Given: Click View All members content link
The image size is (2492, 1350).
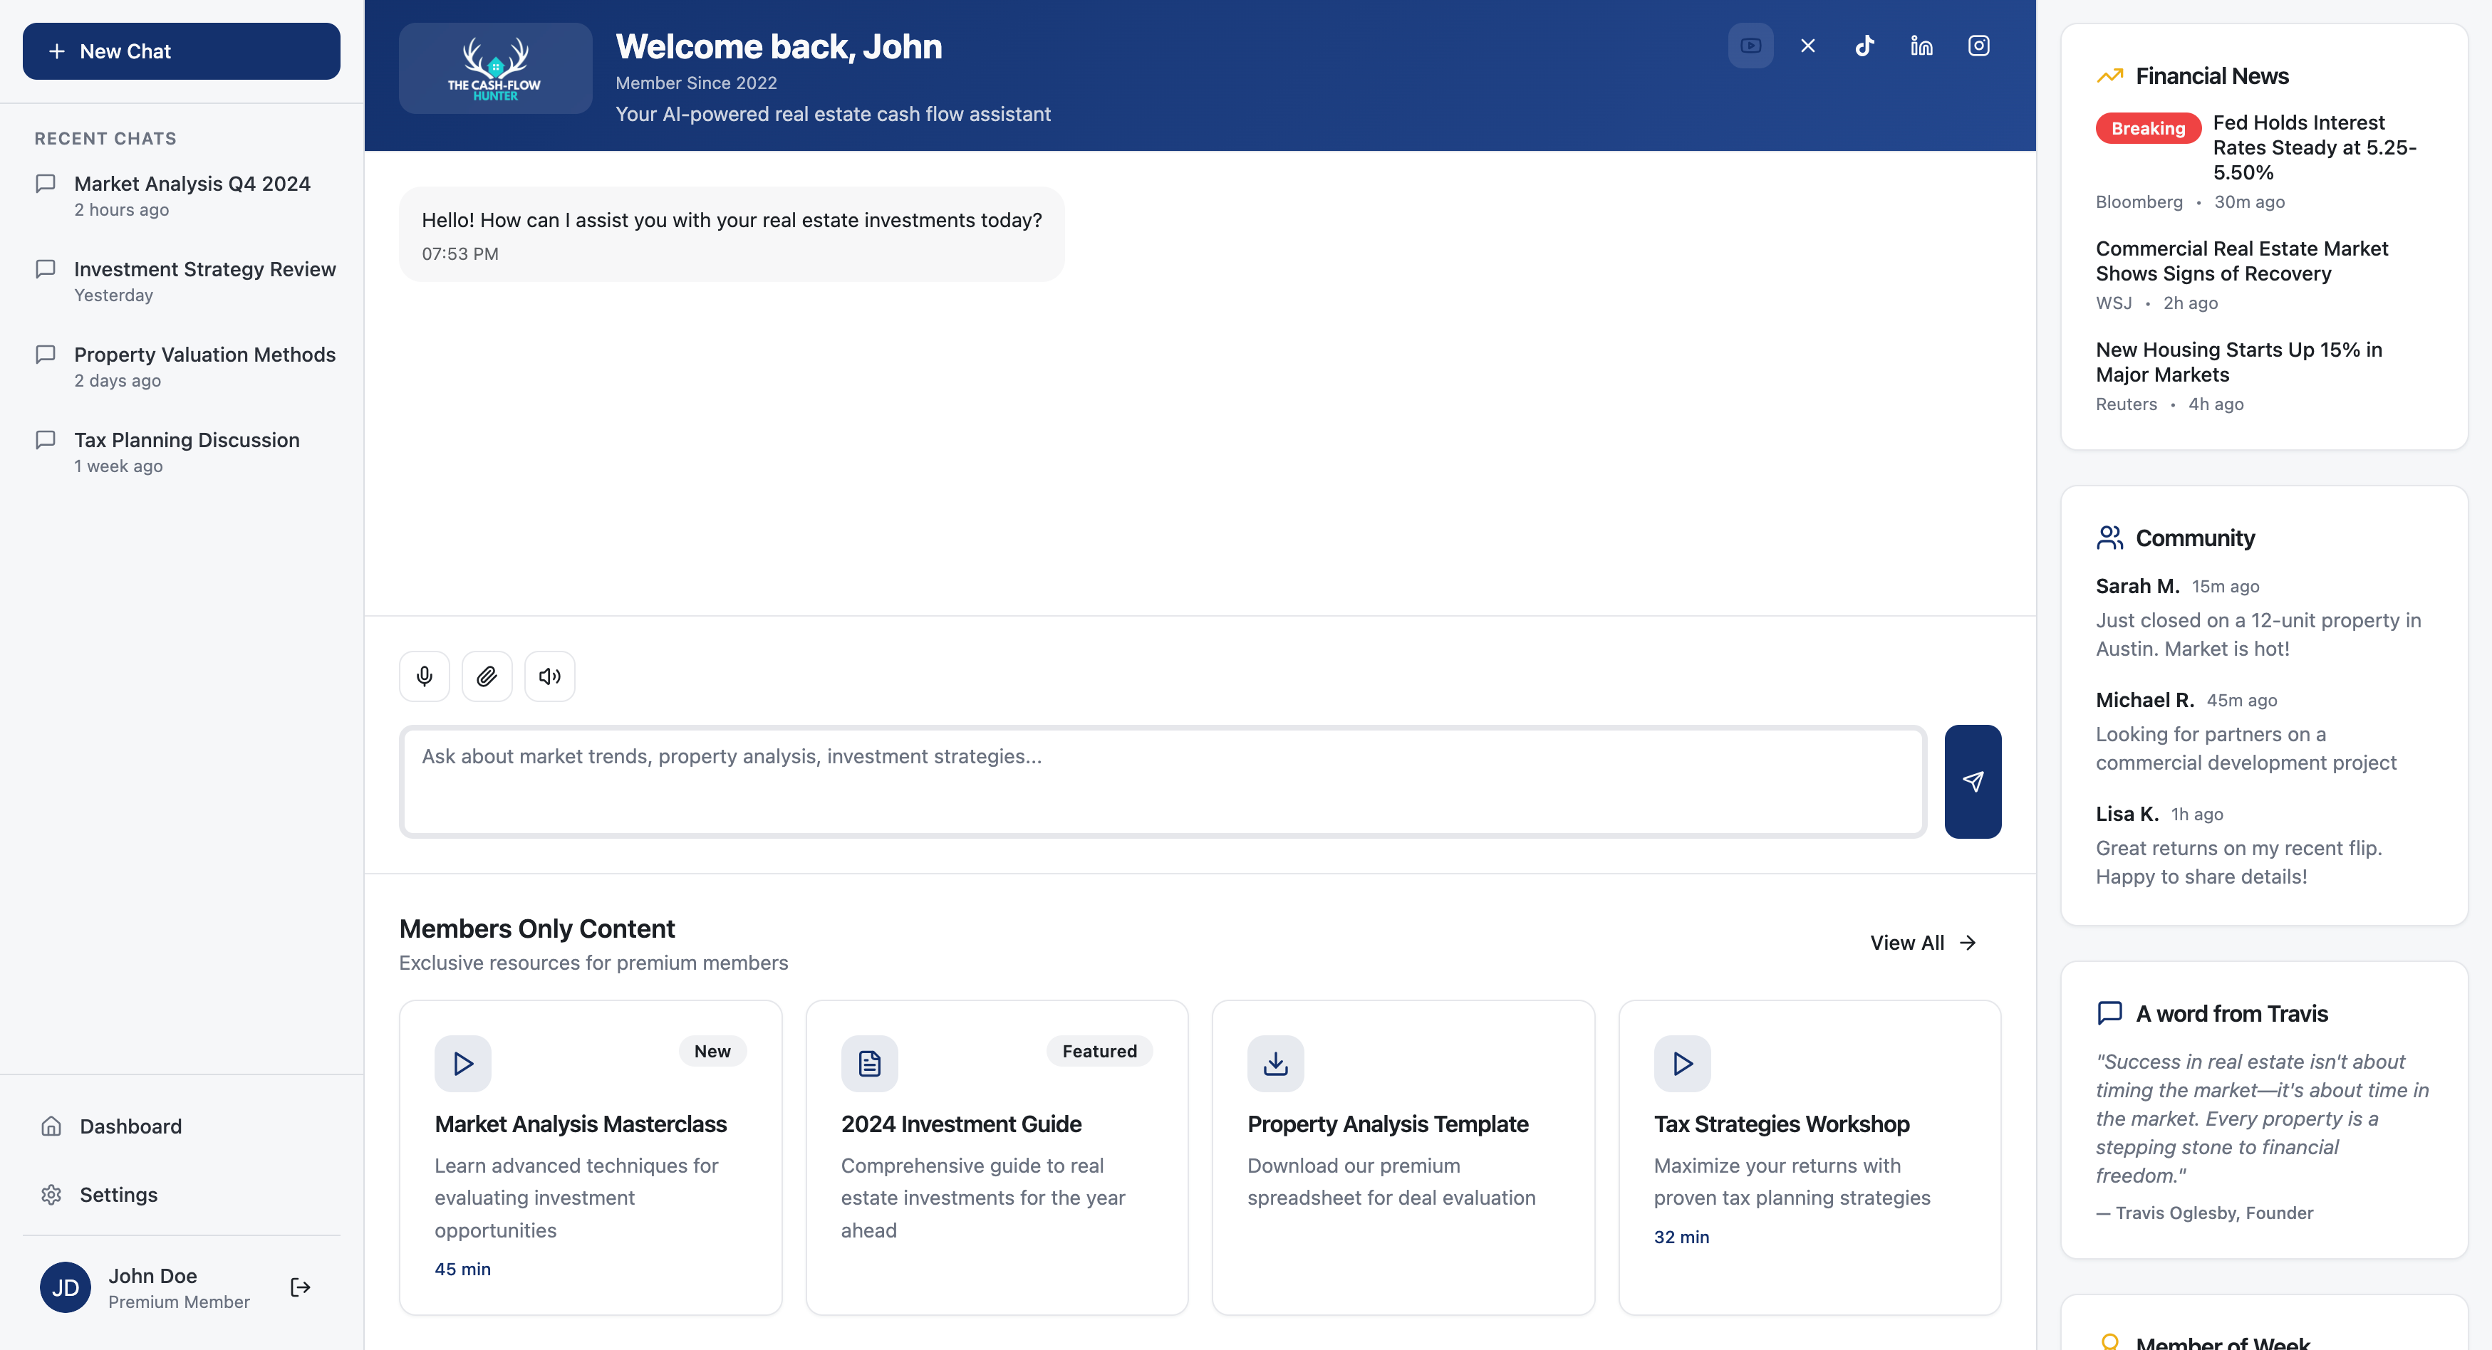Looking at the screenshot, I should [x=1922, y=943].
